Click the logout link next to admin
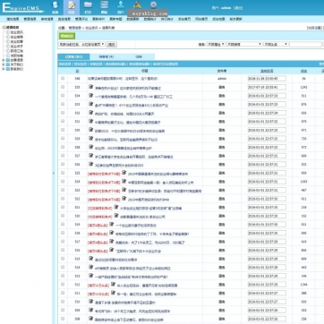Image resolution: width=324 pixels, height=324 pixels. tap(238, 8)
